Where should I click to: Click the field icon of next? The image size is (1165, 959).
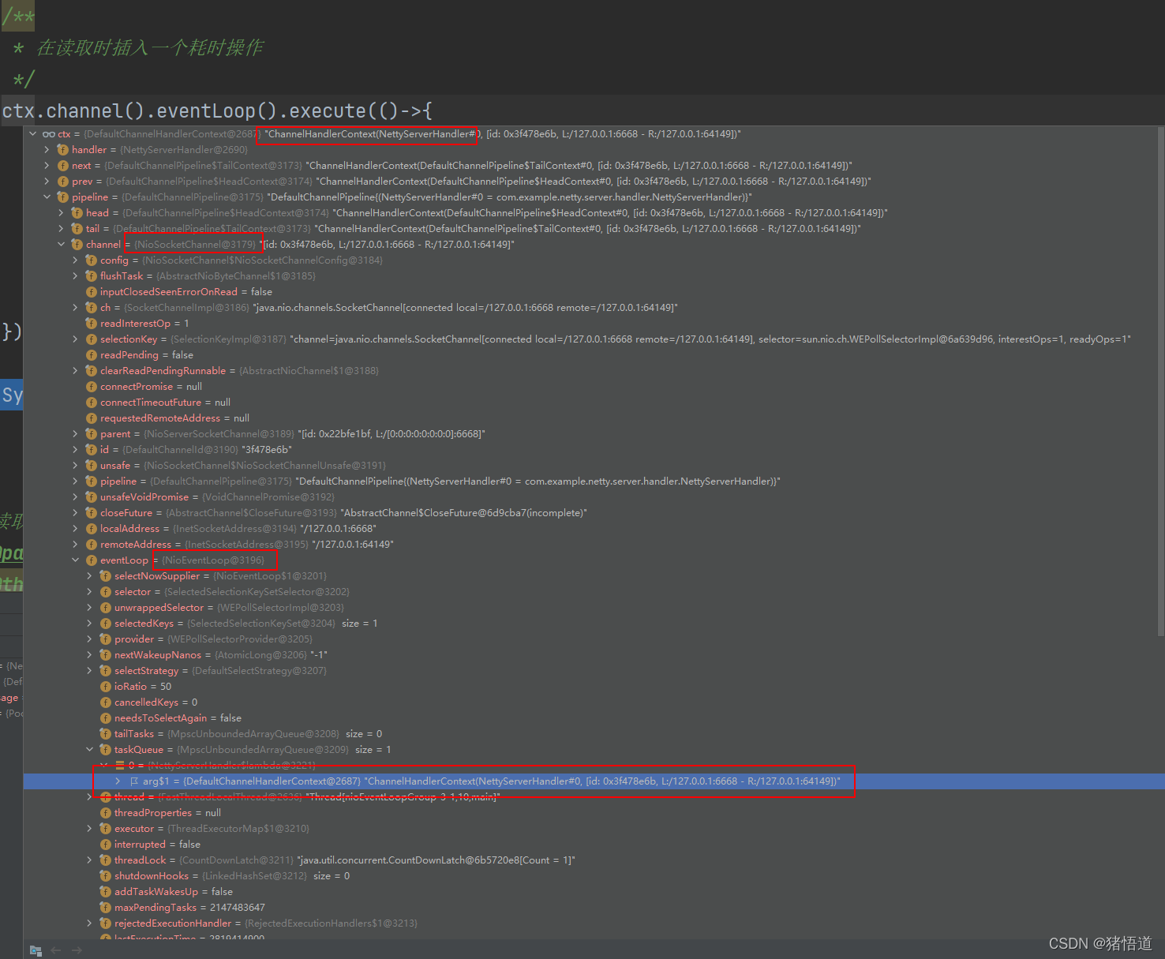point(63,166)
